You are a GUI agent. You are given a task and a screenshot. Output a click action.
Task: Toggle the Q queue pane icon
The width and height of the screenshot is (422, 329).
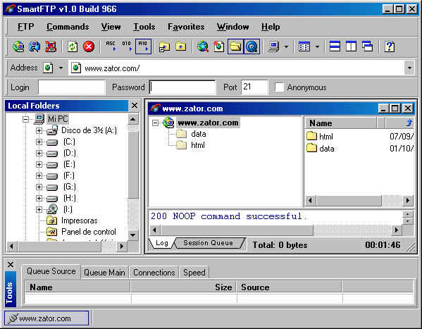tap(252, 46)
